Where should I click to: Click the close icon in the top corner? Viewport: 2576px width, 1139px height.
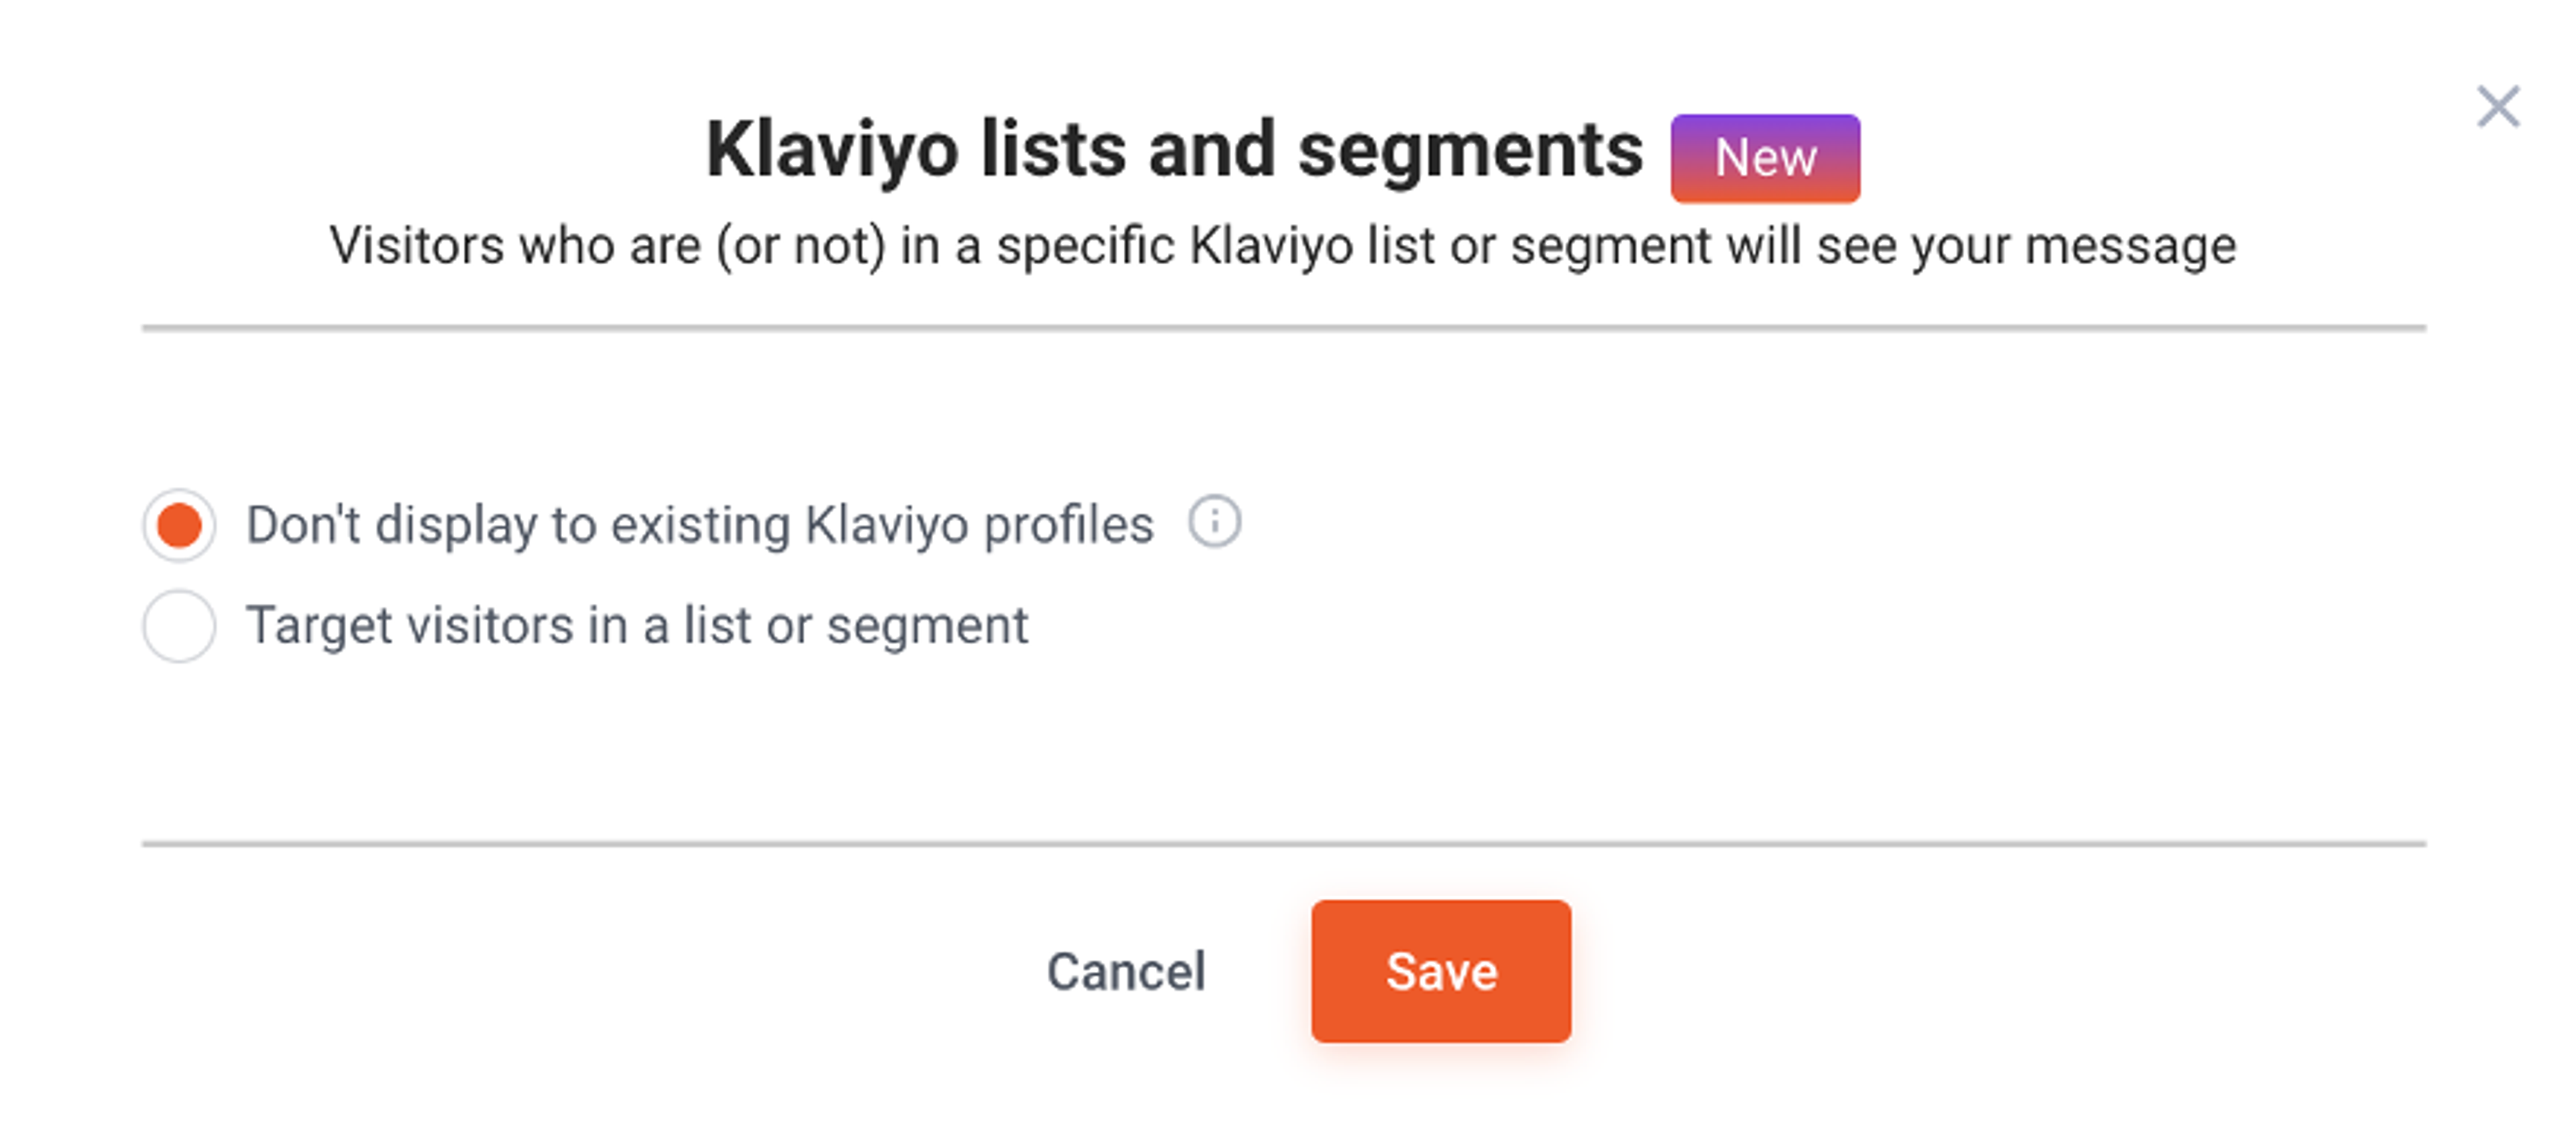click(2498, 106)
